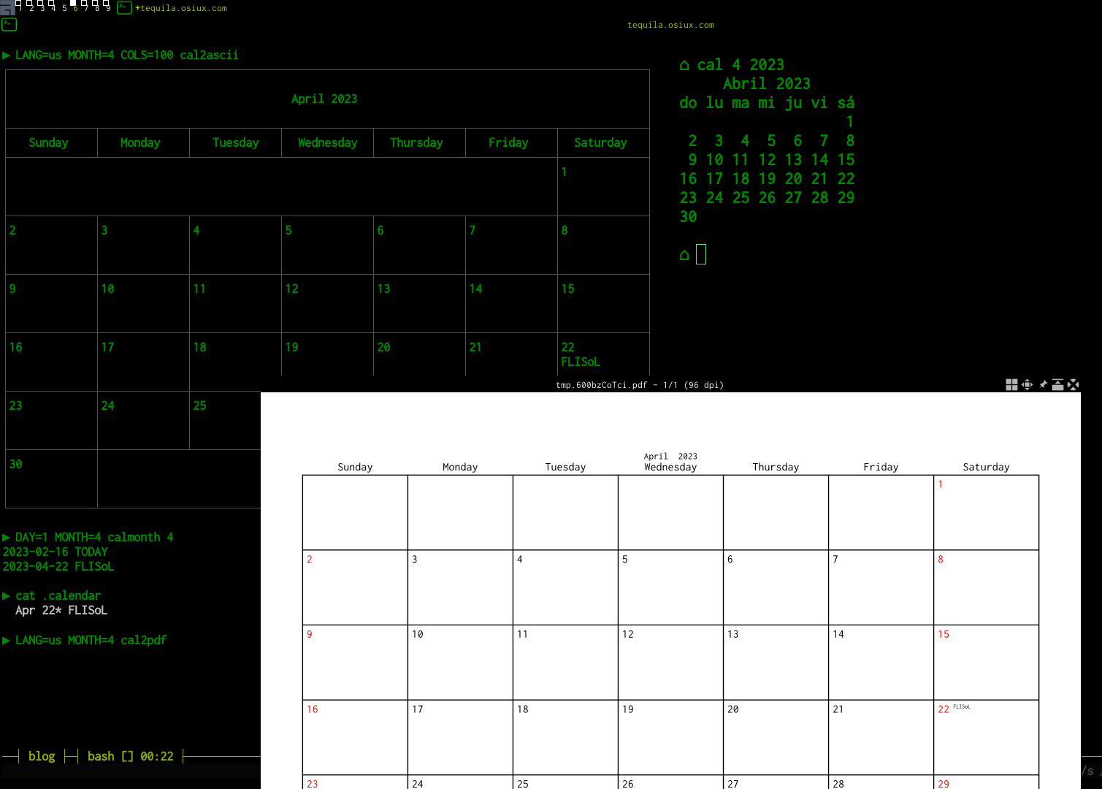Click red day 9 in the PDF calendar
Image resolution: width=1102 pixels, height=789 pixels.
310,634
